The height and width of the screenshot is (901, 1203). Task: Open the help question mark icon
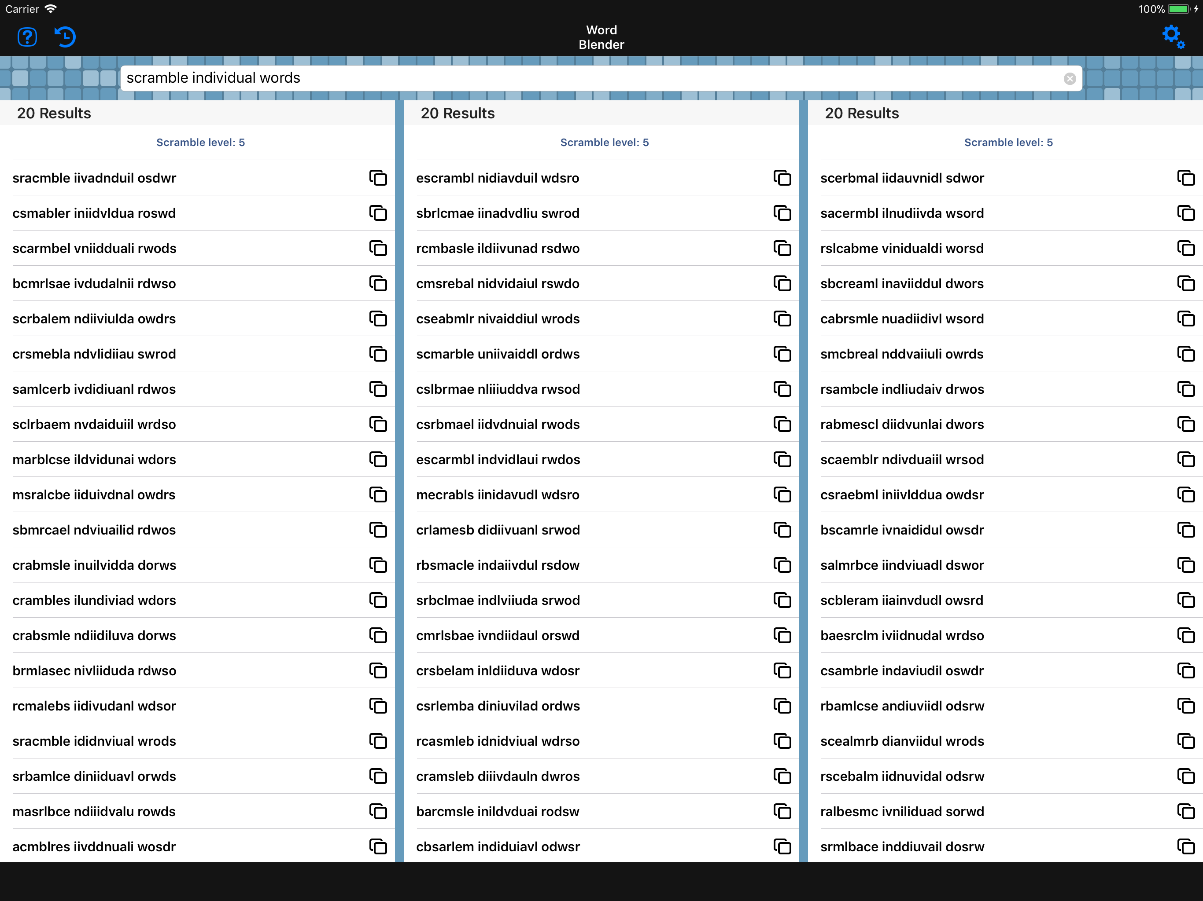(27, 37)
